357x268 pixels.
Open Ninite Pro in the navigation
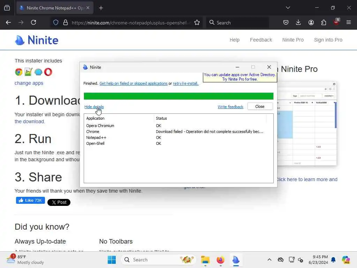tap(293, 40)
